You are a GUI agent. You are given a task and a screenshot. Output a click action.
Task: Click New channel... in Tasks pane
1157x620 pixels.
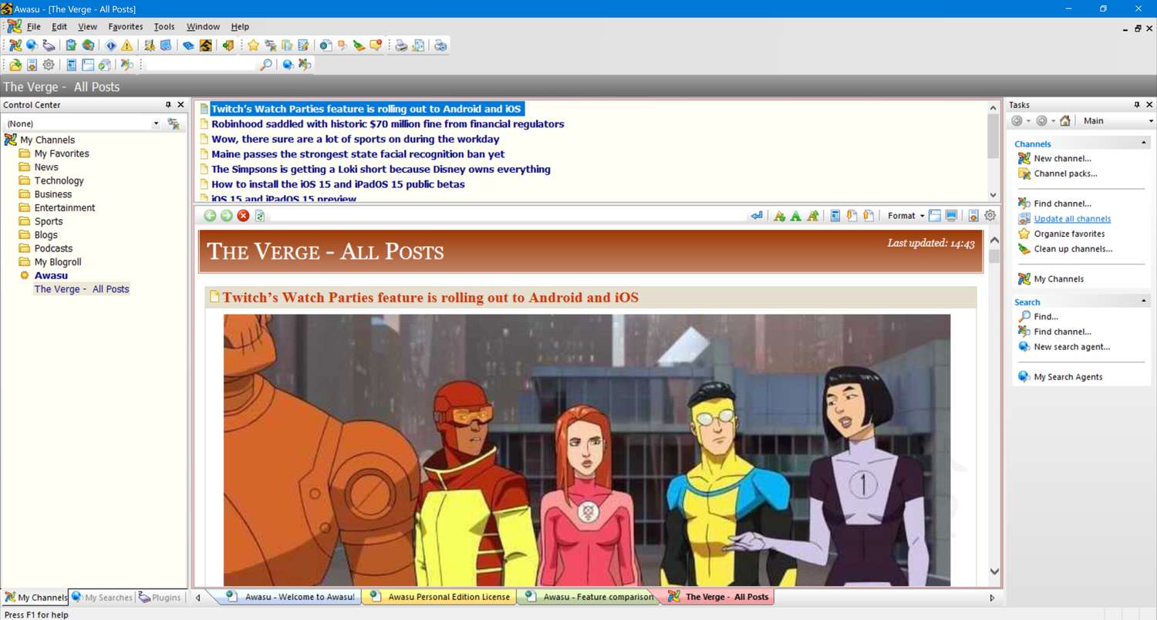[1062, 159]
